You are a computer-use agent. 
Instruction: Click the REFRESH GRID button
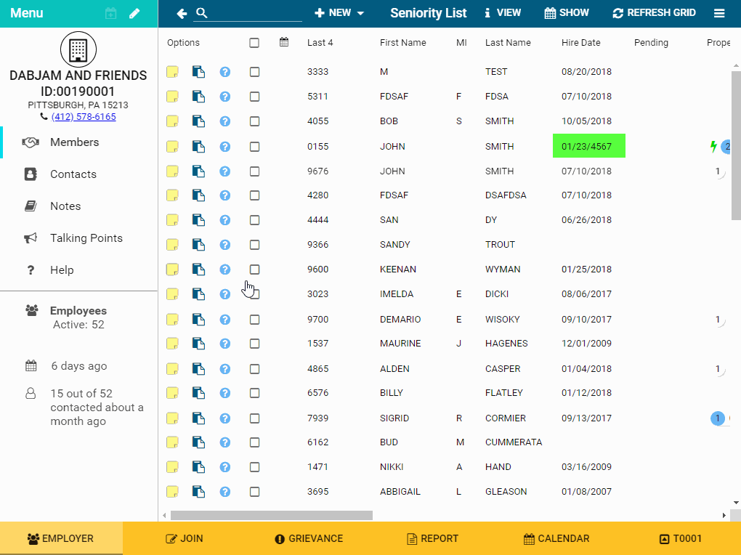coord(654,13)
